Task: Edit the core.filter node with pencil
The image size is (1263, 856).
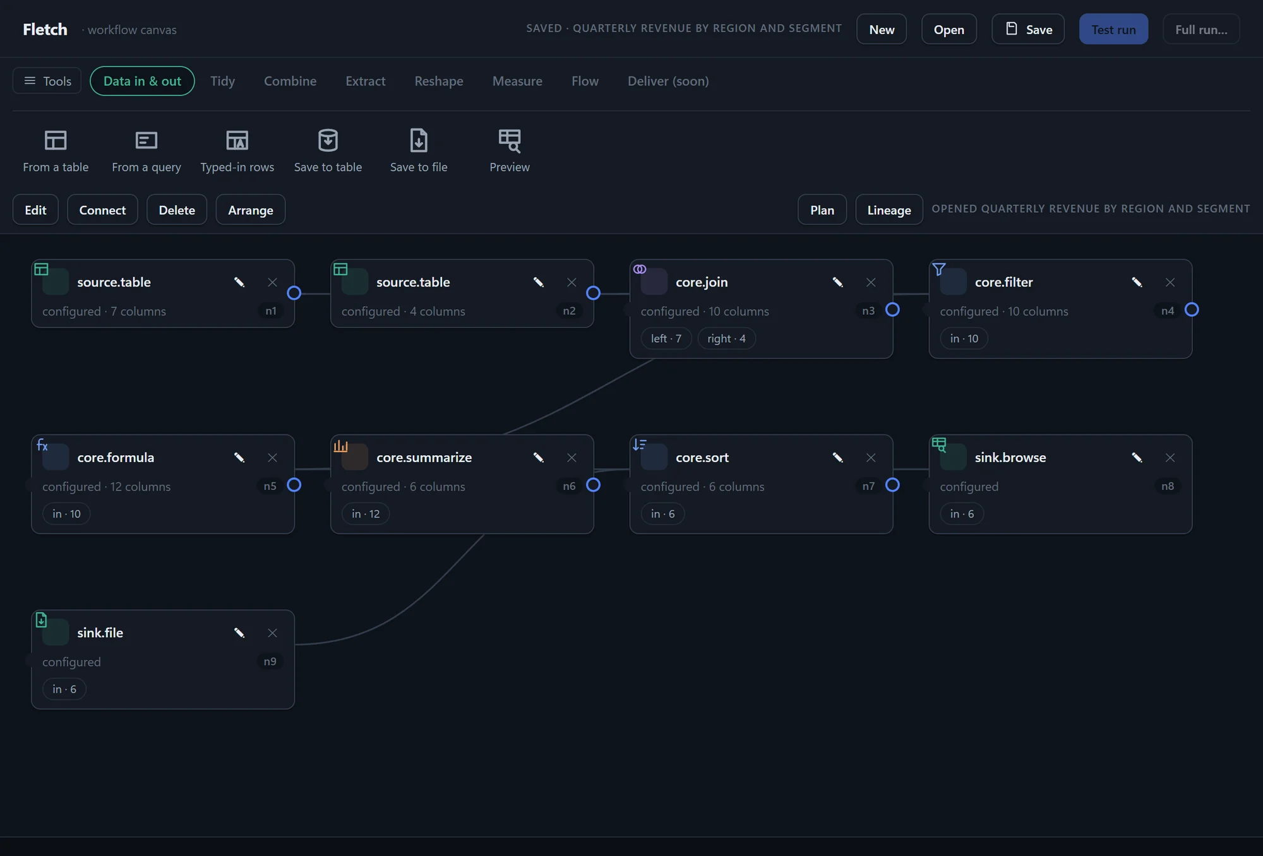Action: 1137,282
